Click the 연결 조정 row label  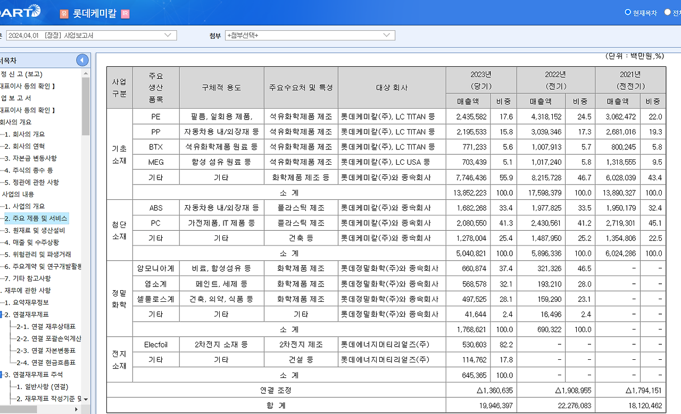276,390
